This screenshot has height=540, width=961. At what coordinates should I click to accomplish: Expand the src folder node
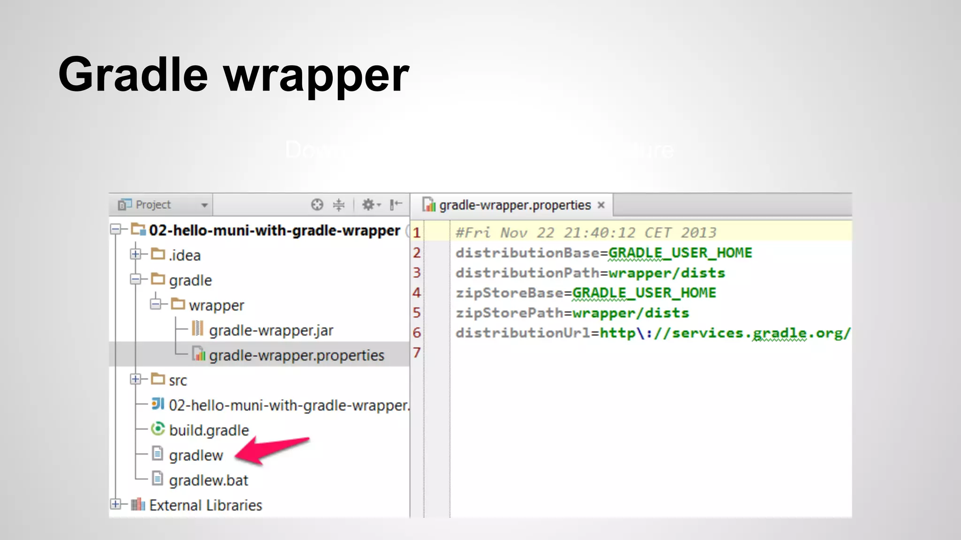pos(136,380)
